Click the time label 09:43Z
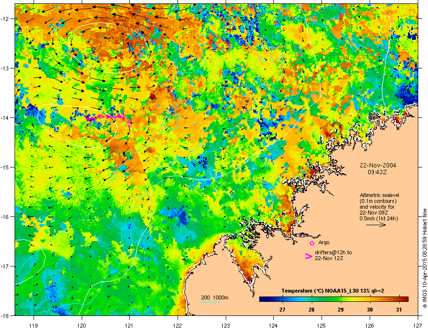Screen dimensions: 428x330 377,172
